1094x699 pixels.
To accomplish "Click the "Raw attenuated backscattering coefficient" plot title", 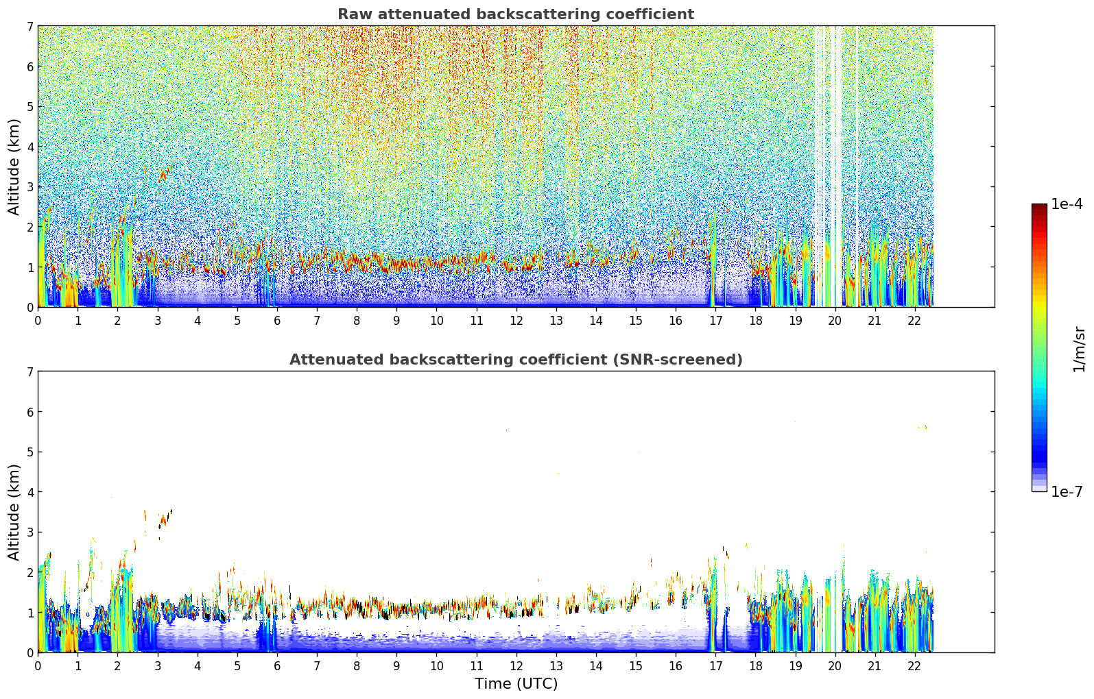I will point(515,14).
